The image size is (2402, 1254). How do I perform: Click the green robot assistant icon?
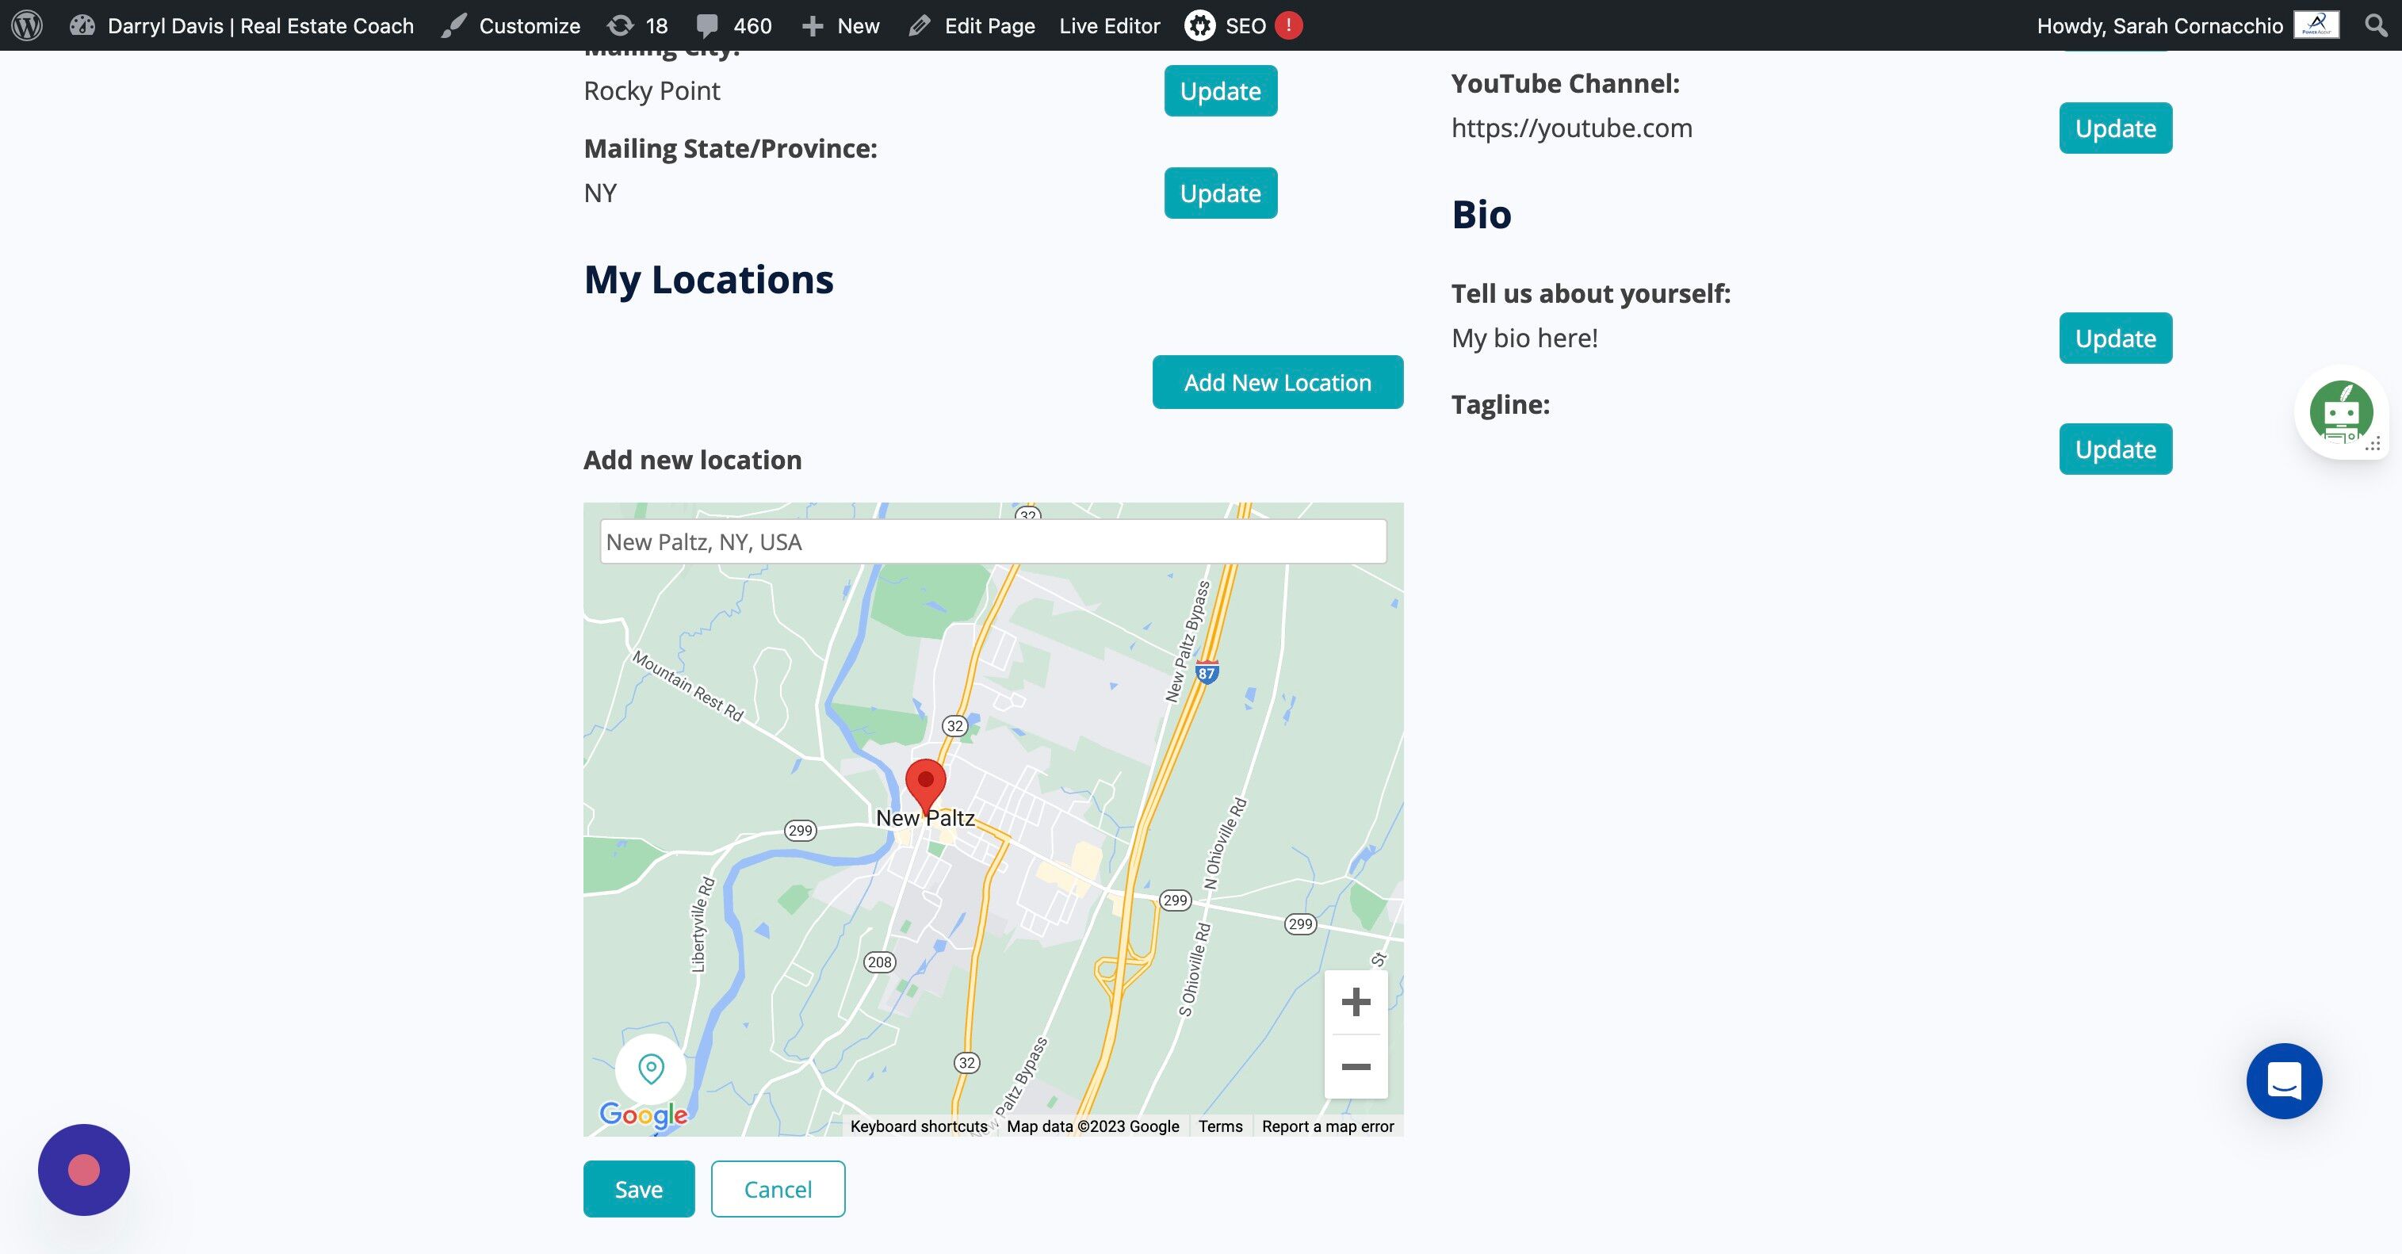pos(2340,412)
